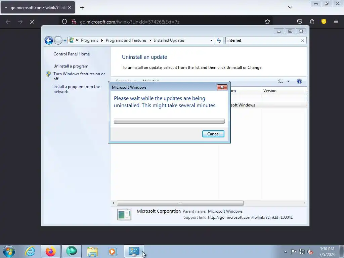Open Firefox extensions puzzle icon
The image size is (344, 258).
312,21
